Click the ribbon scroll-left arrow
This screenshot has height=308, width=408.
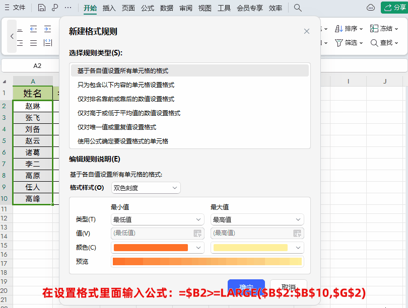coord(12,36)
